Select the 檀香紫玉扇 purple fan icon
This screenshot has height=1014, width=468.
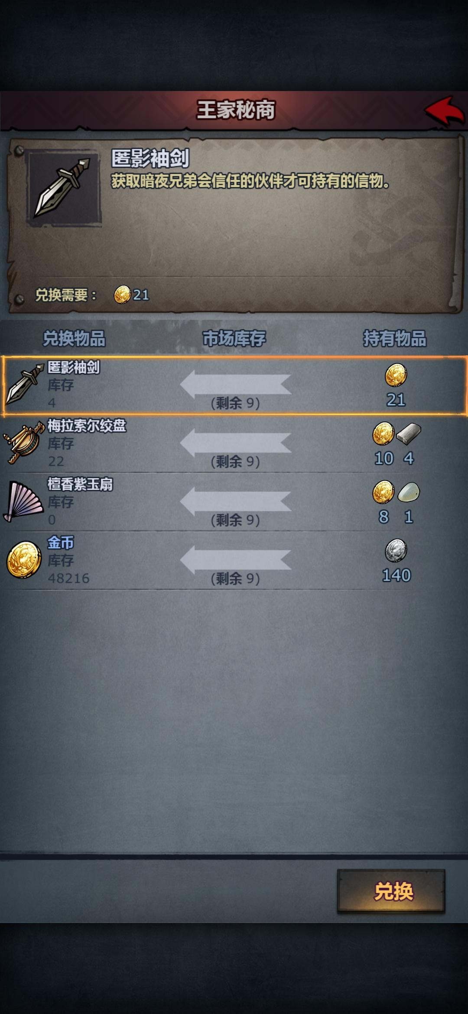coord(23,501)
